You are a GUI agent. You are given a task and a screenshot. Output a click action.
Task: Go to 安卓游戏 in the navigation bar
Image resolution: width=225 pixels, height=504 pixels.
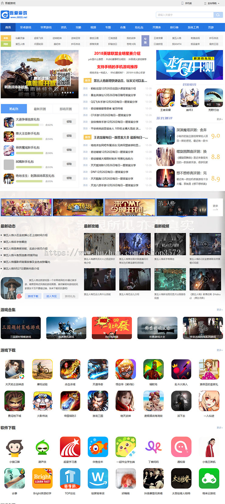point(26,27)
